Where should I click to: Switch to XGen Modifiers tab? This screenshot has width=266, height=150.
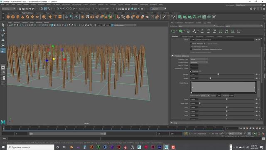[199, 36]
